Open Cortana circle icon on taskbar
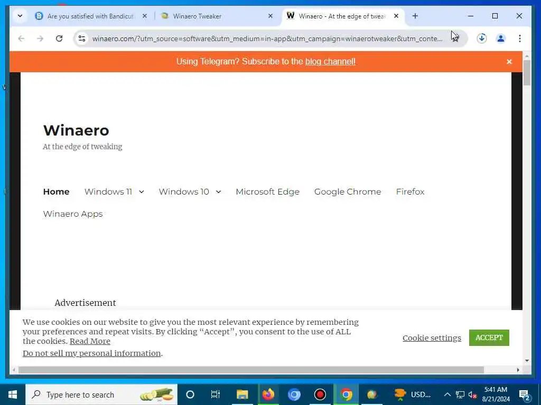Image resolution: width=541 pixels, height=405 pixels. (190, 394)
